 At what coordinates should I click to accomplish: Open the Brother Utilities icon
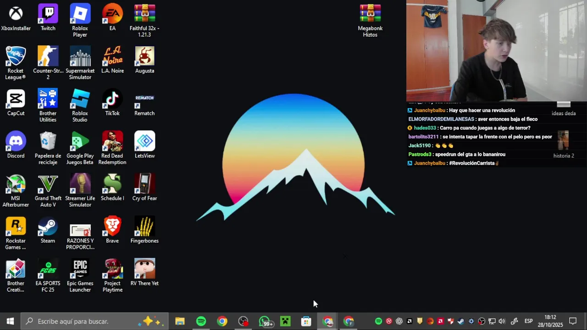tap(48, 106)
